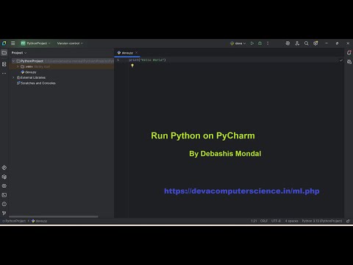Expand the External Libraries node arrow
353x265 pixels.
pos(13,77)
